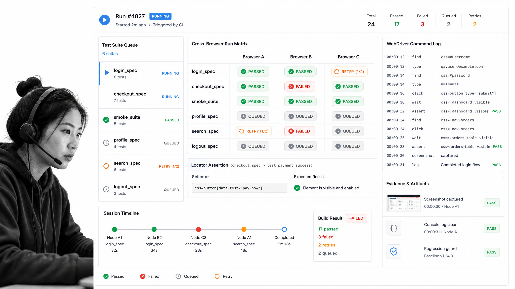Click the FAILED badge for checkout_spec Browser B

click(x=299, y=87)
